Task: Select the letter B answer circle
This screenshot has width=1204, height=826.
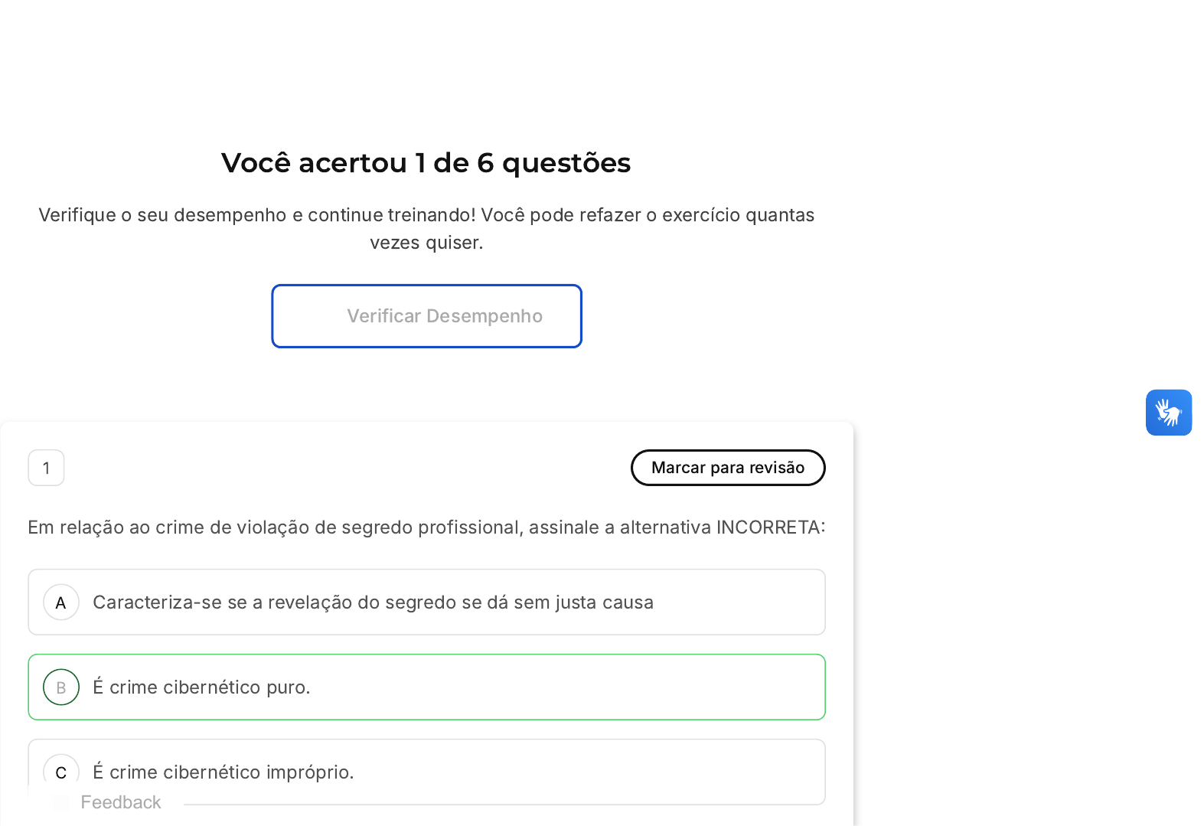Action: [x=61, y=687]
